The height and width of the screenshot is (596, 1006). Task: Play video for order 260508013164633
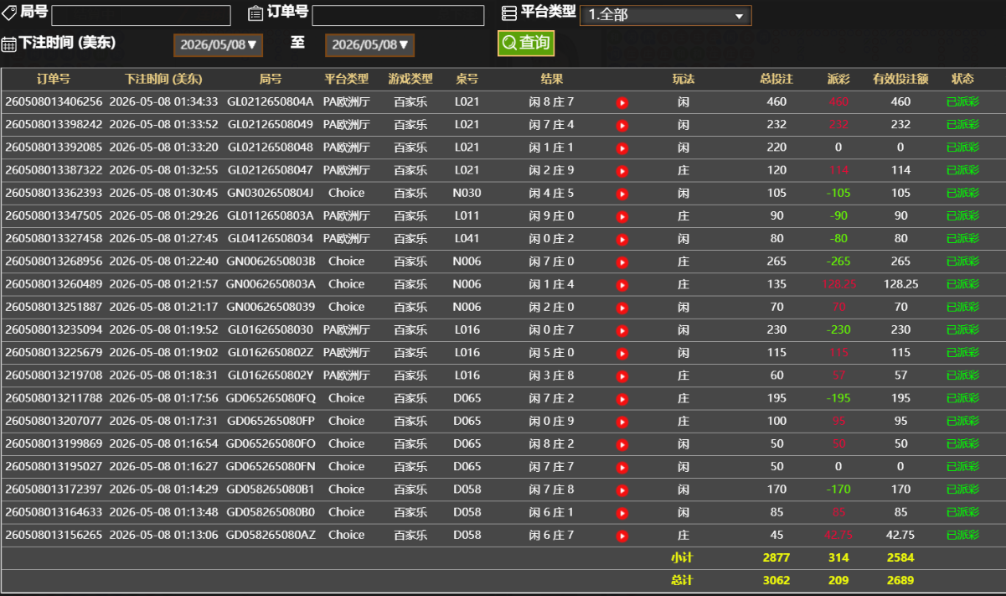622,513
